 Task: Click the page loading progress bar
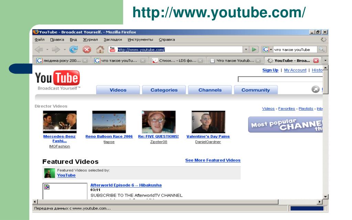pyautogui.click(x=307, y=208)
